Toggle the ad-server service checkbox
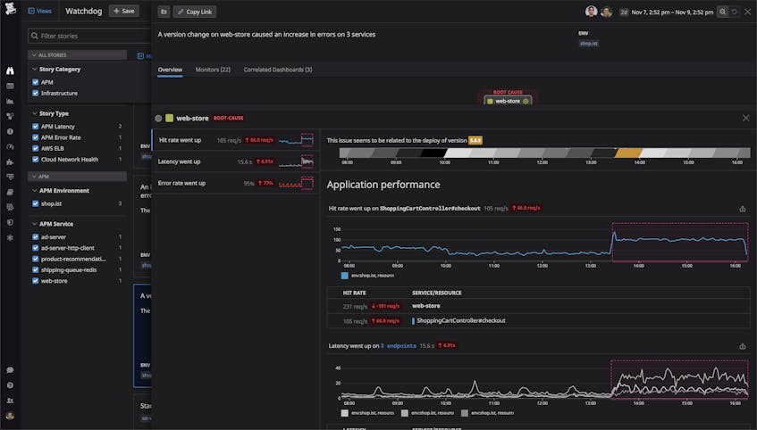The image size is (757, 430). coord(35,236)
